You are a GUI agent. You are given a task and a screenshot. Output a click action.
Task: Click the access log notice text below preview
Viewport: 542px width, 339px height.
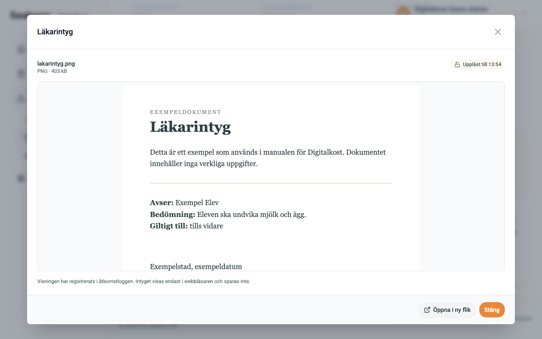click(x=144, y=281)
